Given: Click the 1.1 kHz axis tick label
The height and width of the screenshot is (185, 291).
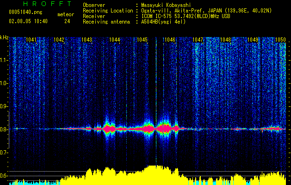Looking at the screenshot, I should point(4,60).
